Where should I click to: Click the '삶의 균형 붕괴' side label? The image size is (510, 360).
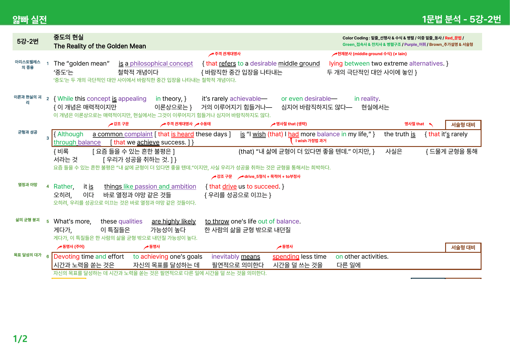pyautogui.click(x=28, y=220)
